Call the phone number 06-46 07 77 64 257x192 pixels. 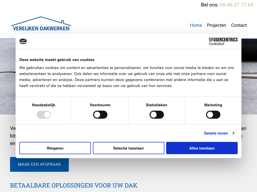point(236,5)
